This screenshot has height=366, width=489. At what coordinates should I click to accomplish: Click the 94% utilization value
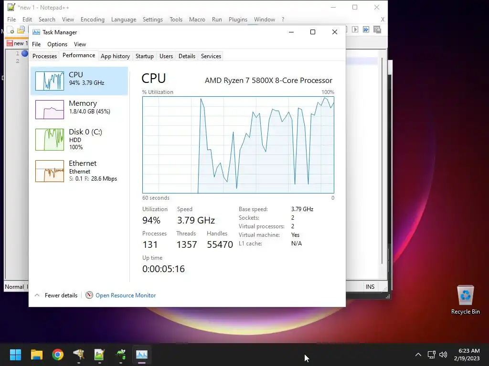click(151, 220)
